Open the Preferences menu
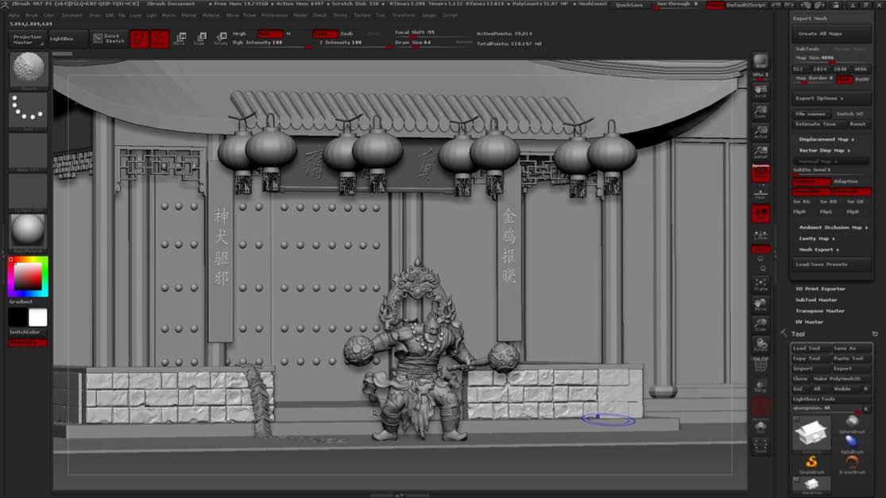The image size is (886, 498). point(274,15)
